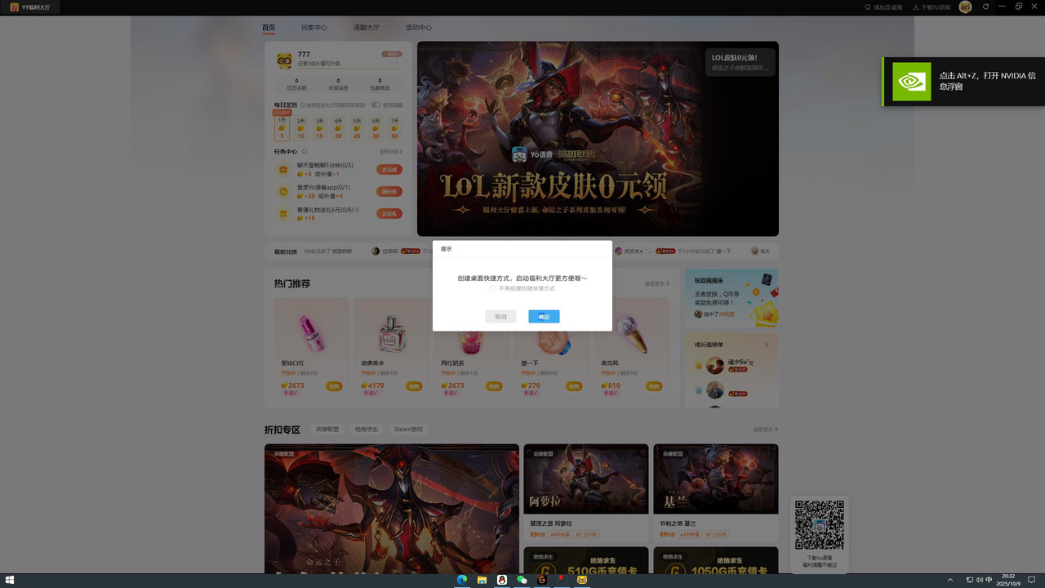Image resolution: width=1045 pixels, height=588 pixels.
Task: Click 拍购 button for 星钻口红
Action: click(334, 386)
